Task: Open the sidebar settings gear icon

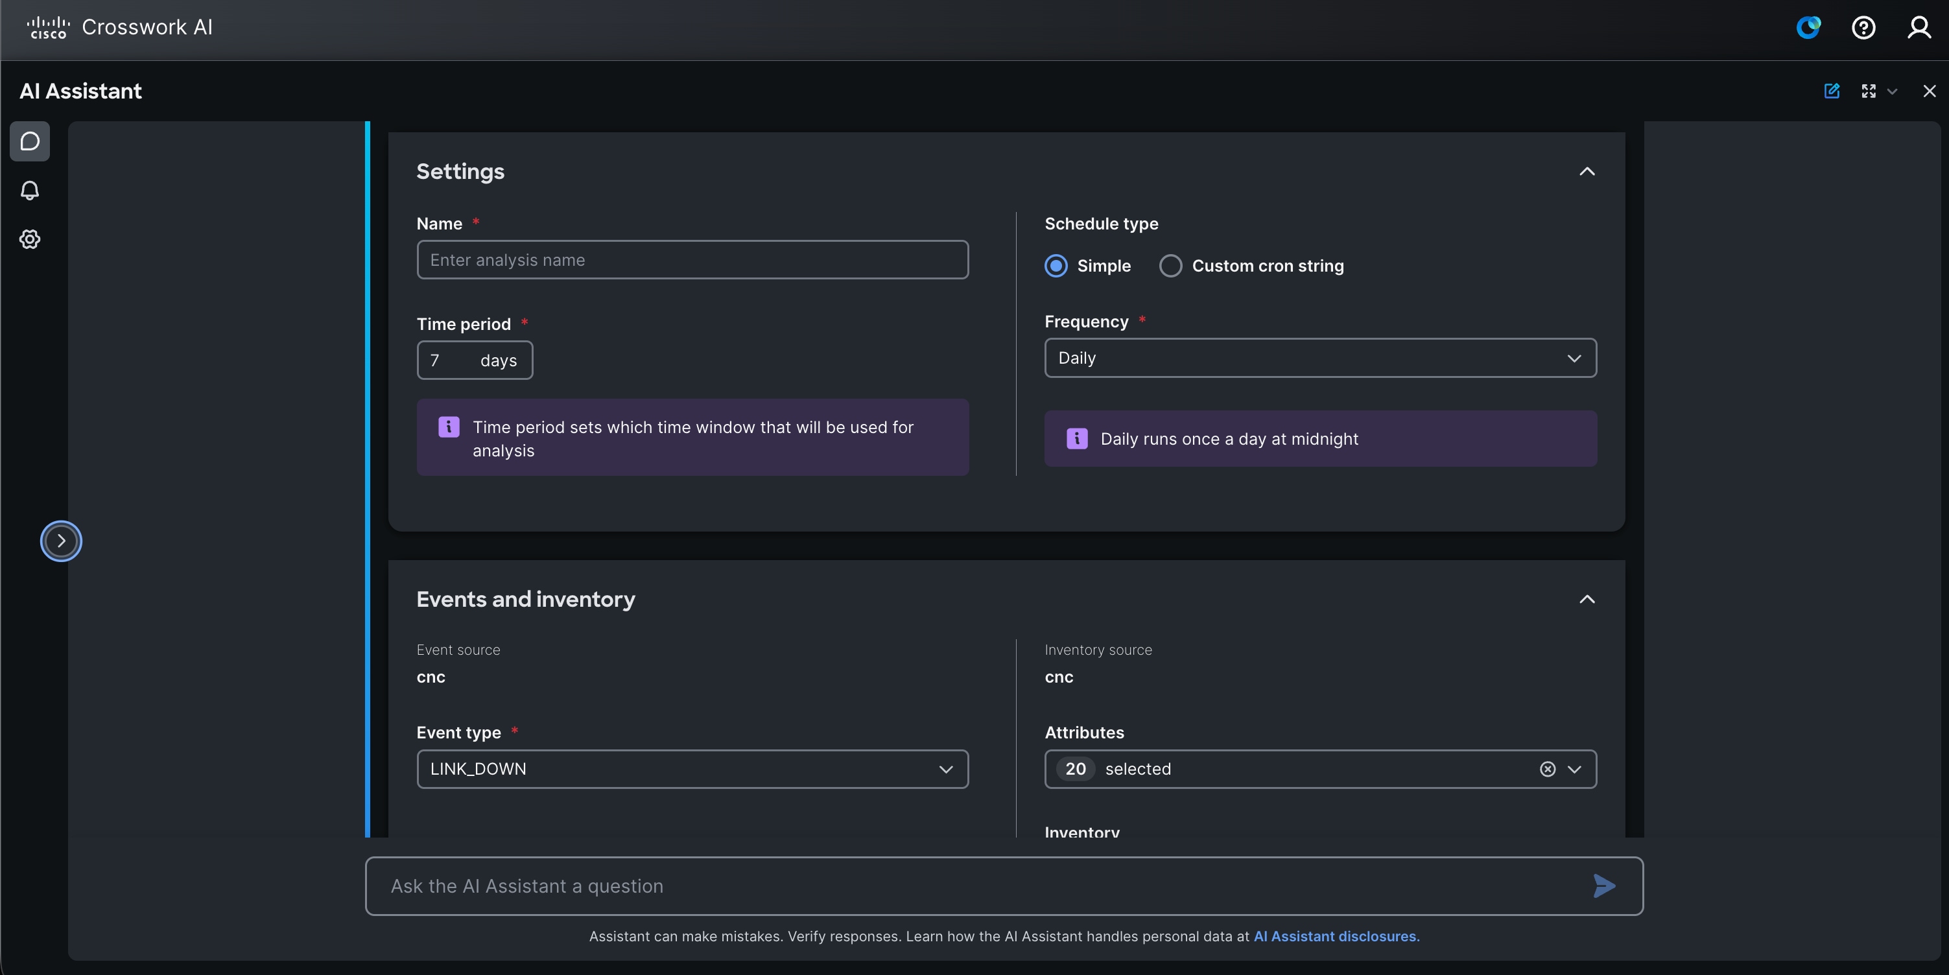Action: tap(30, 239)
